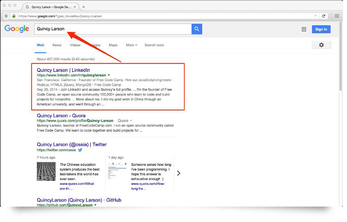Switch to the News tab

tap(57, 45)
